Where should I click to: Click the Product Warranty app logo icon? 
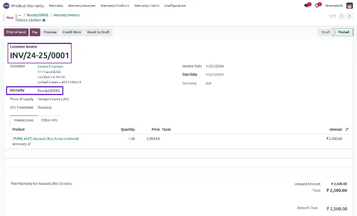coord(6,5)
